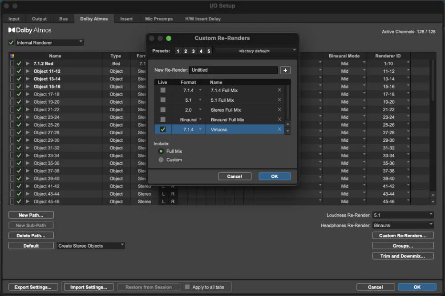Open Renderer ID dropdown for Object 11-12
445x296 pixels.
click(408, 70)
